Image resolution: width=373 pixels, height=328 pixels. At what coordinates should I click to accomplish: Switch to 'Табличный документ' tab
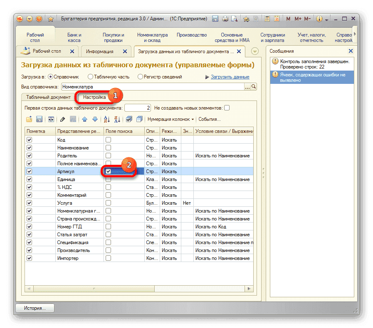click(49, 97)
